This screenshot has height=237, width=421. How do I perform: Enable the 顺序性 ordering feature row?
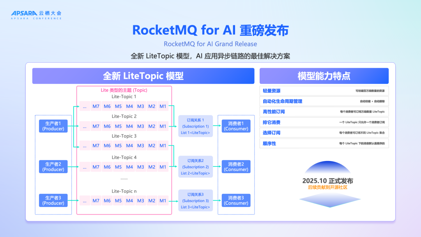[x=324, y=143]
